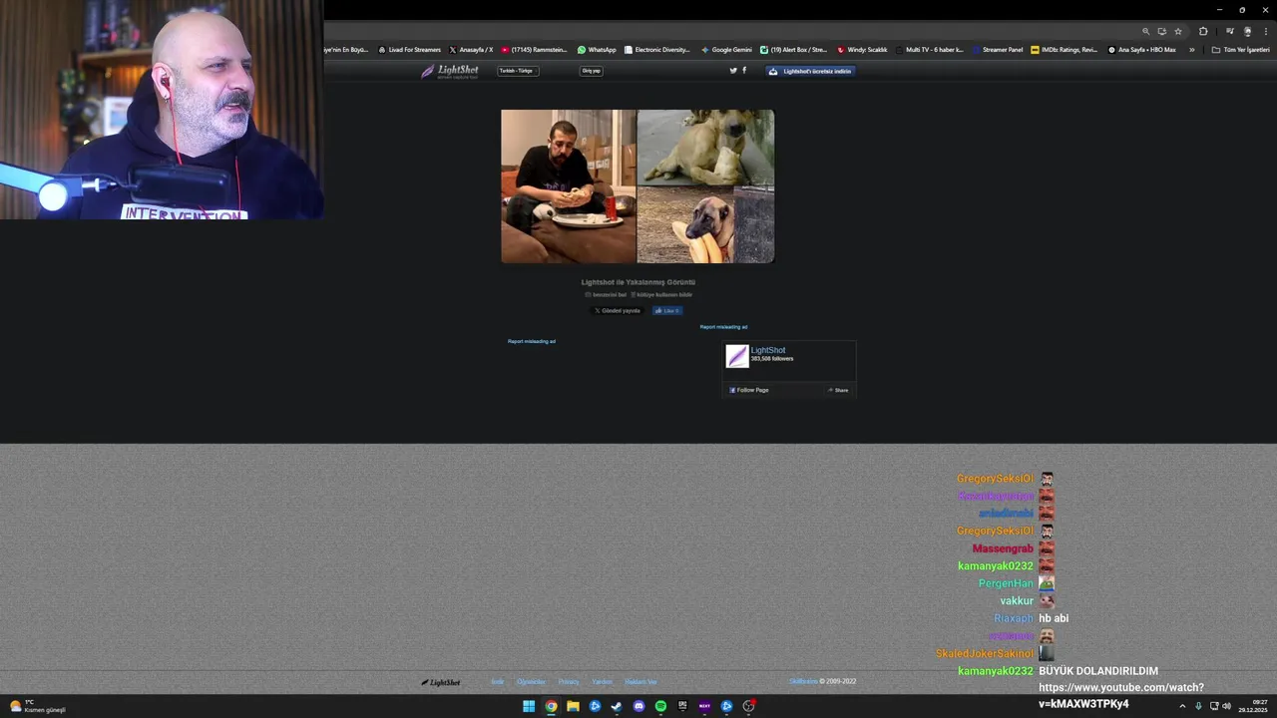
Task: Click browser zoom magnifier icon
Action: click(1145, 31)
